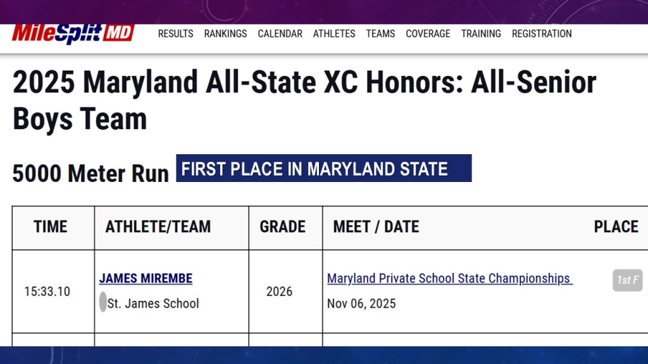Click the PLACE column header
648x364 pixels.
coord(616,227)
